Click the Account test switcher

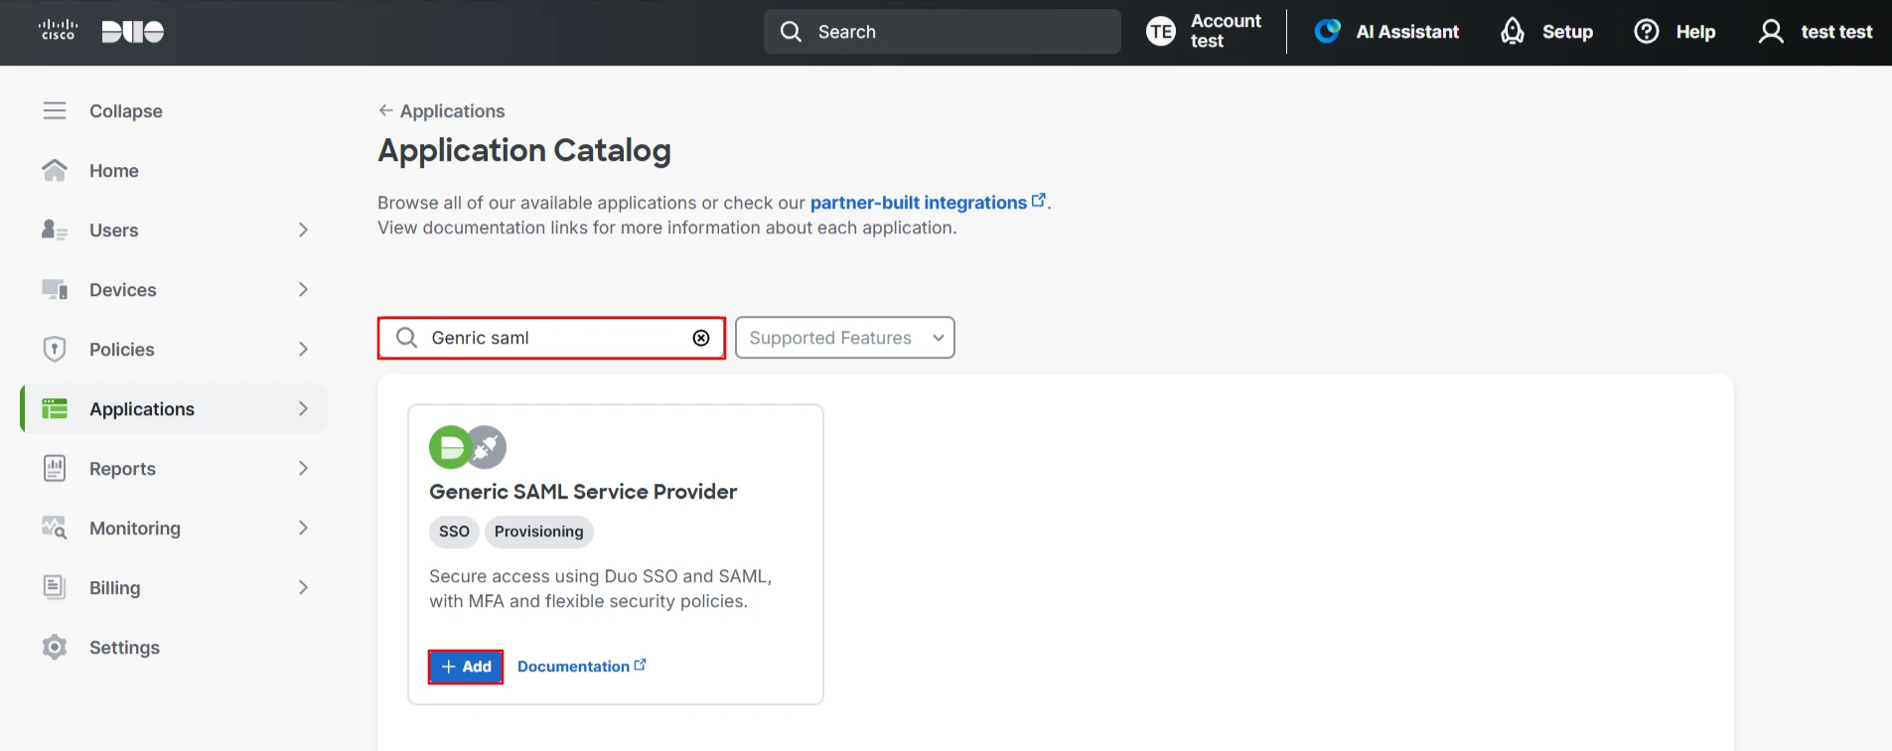(1205, 31)
